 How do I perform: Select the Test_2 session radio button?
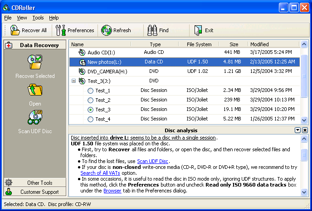click(90, 100)
